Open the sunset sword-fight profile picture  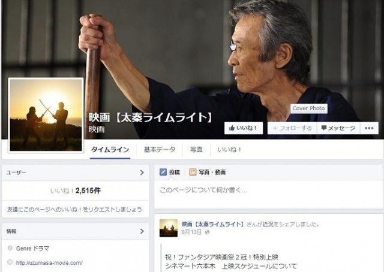pos(46,115)
